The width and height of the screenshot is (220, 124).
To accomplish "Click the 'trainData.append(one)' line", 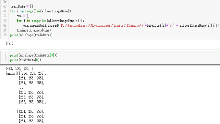I will click(x=34, y=30).
